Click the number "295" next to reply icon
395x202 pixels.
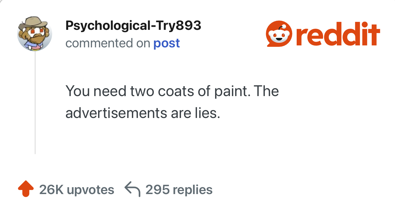tap(157, 190)
